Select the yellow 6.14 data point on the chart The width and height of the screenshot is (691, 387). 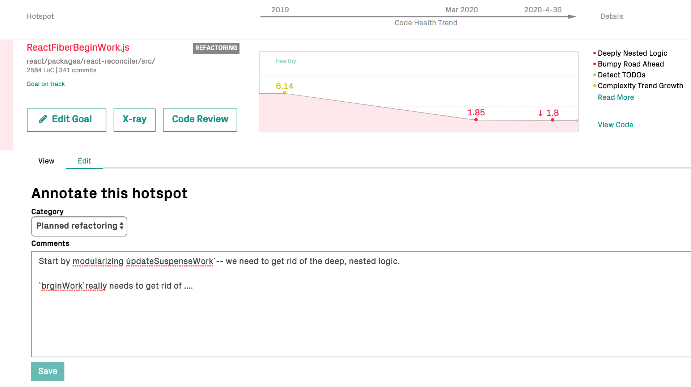(284, 93)
